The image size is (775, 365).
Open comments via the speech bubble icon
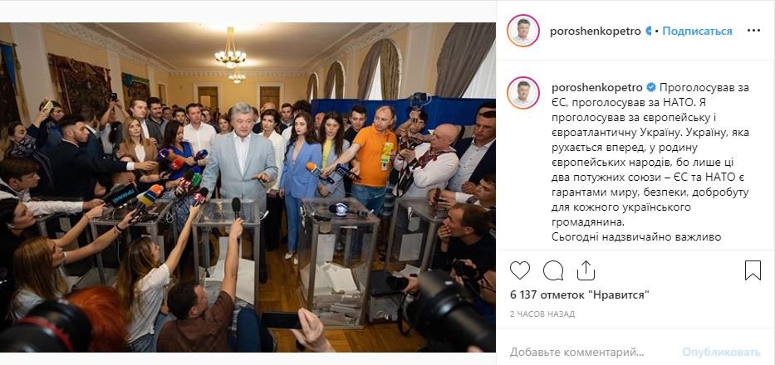(553, 270)
